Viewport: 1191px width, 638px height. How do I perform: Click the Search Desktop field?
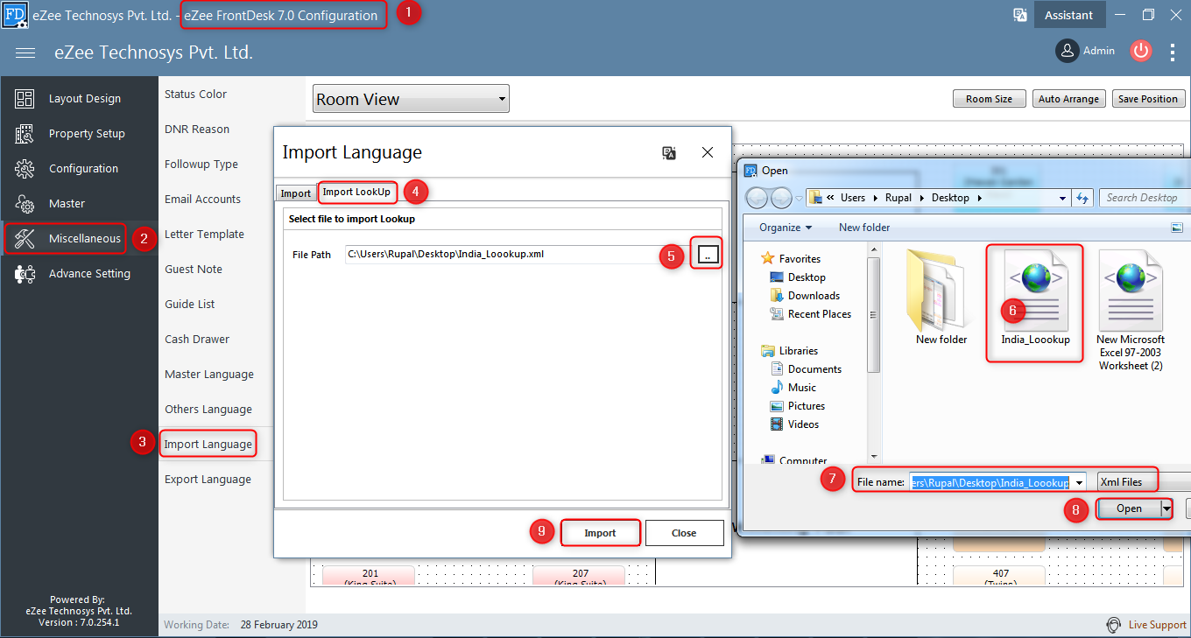[x=1145, y=198]
